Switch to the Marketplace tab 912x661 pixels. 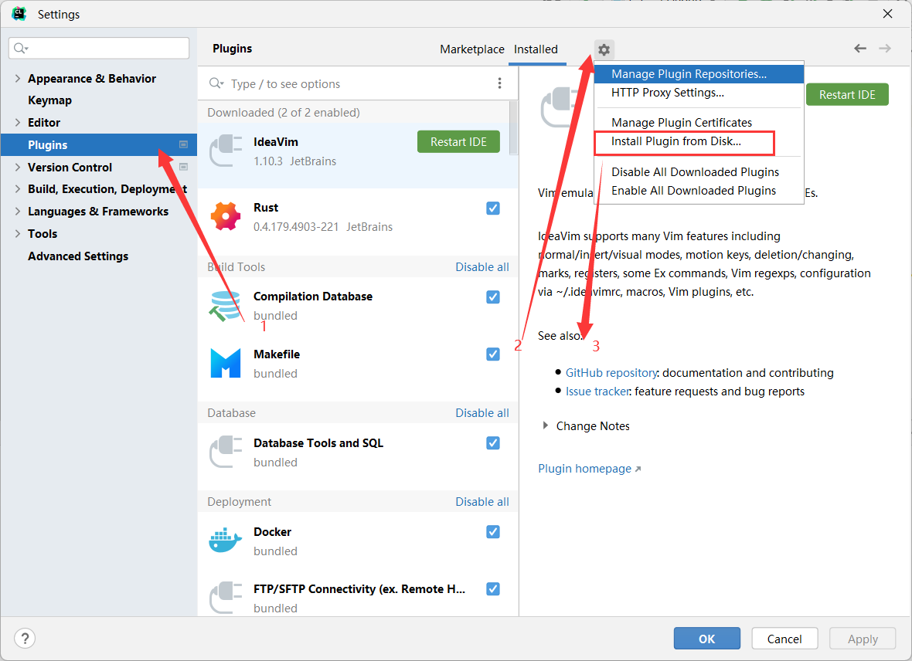point(471,49)
